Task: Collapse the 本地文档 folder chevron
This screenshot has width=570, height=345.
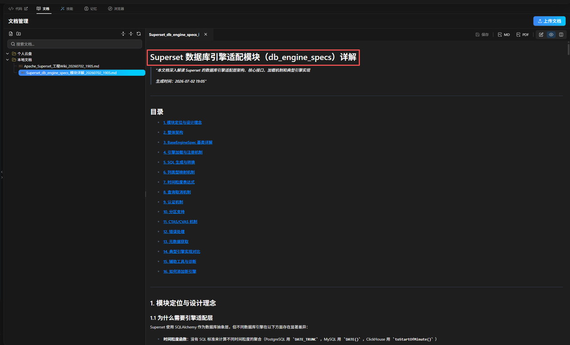Action: 8,60
